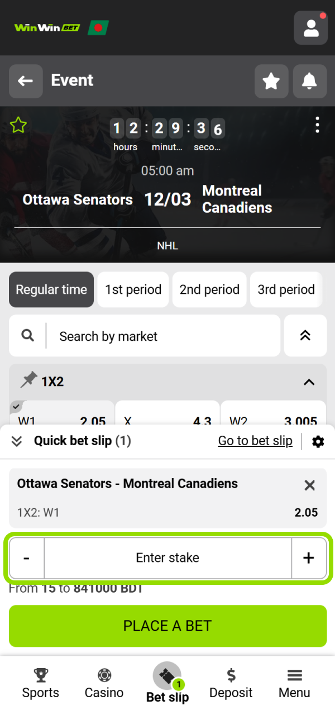Increase stake with the plus stepper
Screen dimensions: 335x715
309,557
